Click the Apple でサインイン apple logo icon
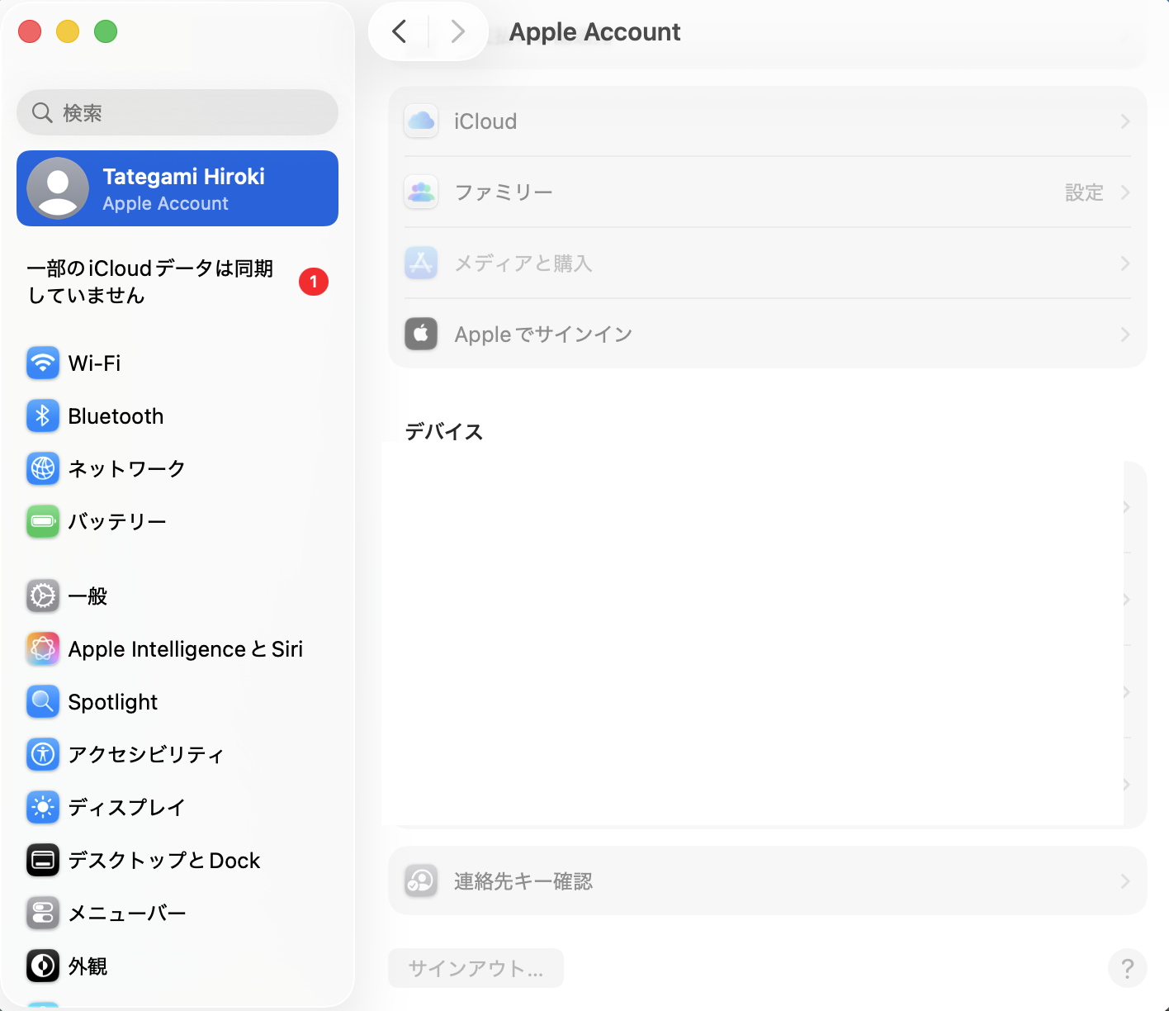Image resolution: width=1169 pixels, height=1011 pixels. pyautogui.click(x=421, y=335)
